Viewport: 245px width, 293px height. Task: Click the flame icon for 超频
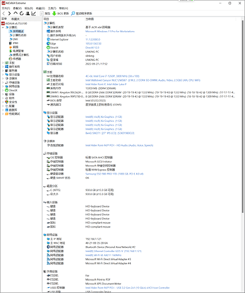pos(11,47)
